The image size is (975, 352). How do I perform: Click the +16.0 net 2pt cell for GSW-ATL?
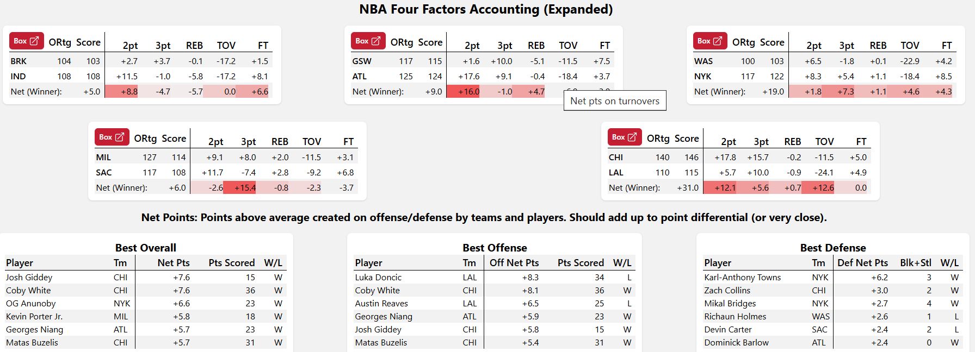(x=468, y=92)
